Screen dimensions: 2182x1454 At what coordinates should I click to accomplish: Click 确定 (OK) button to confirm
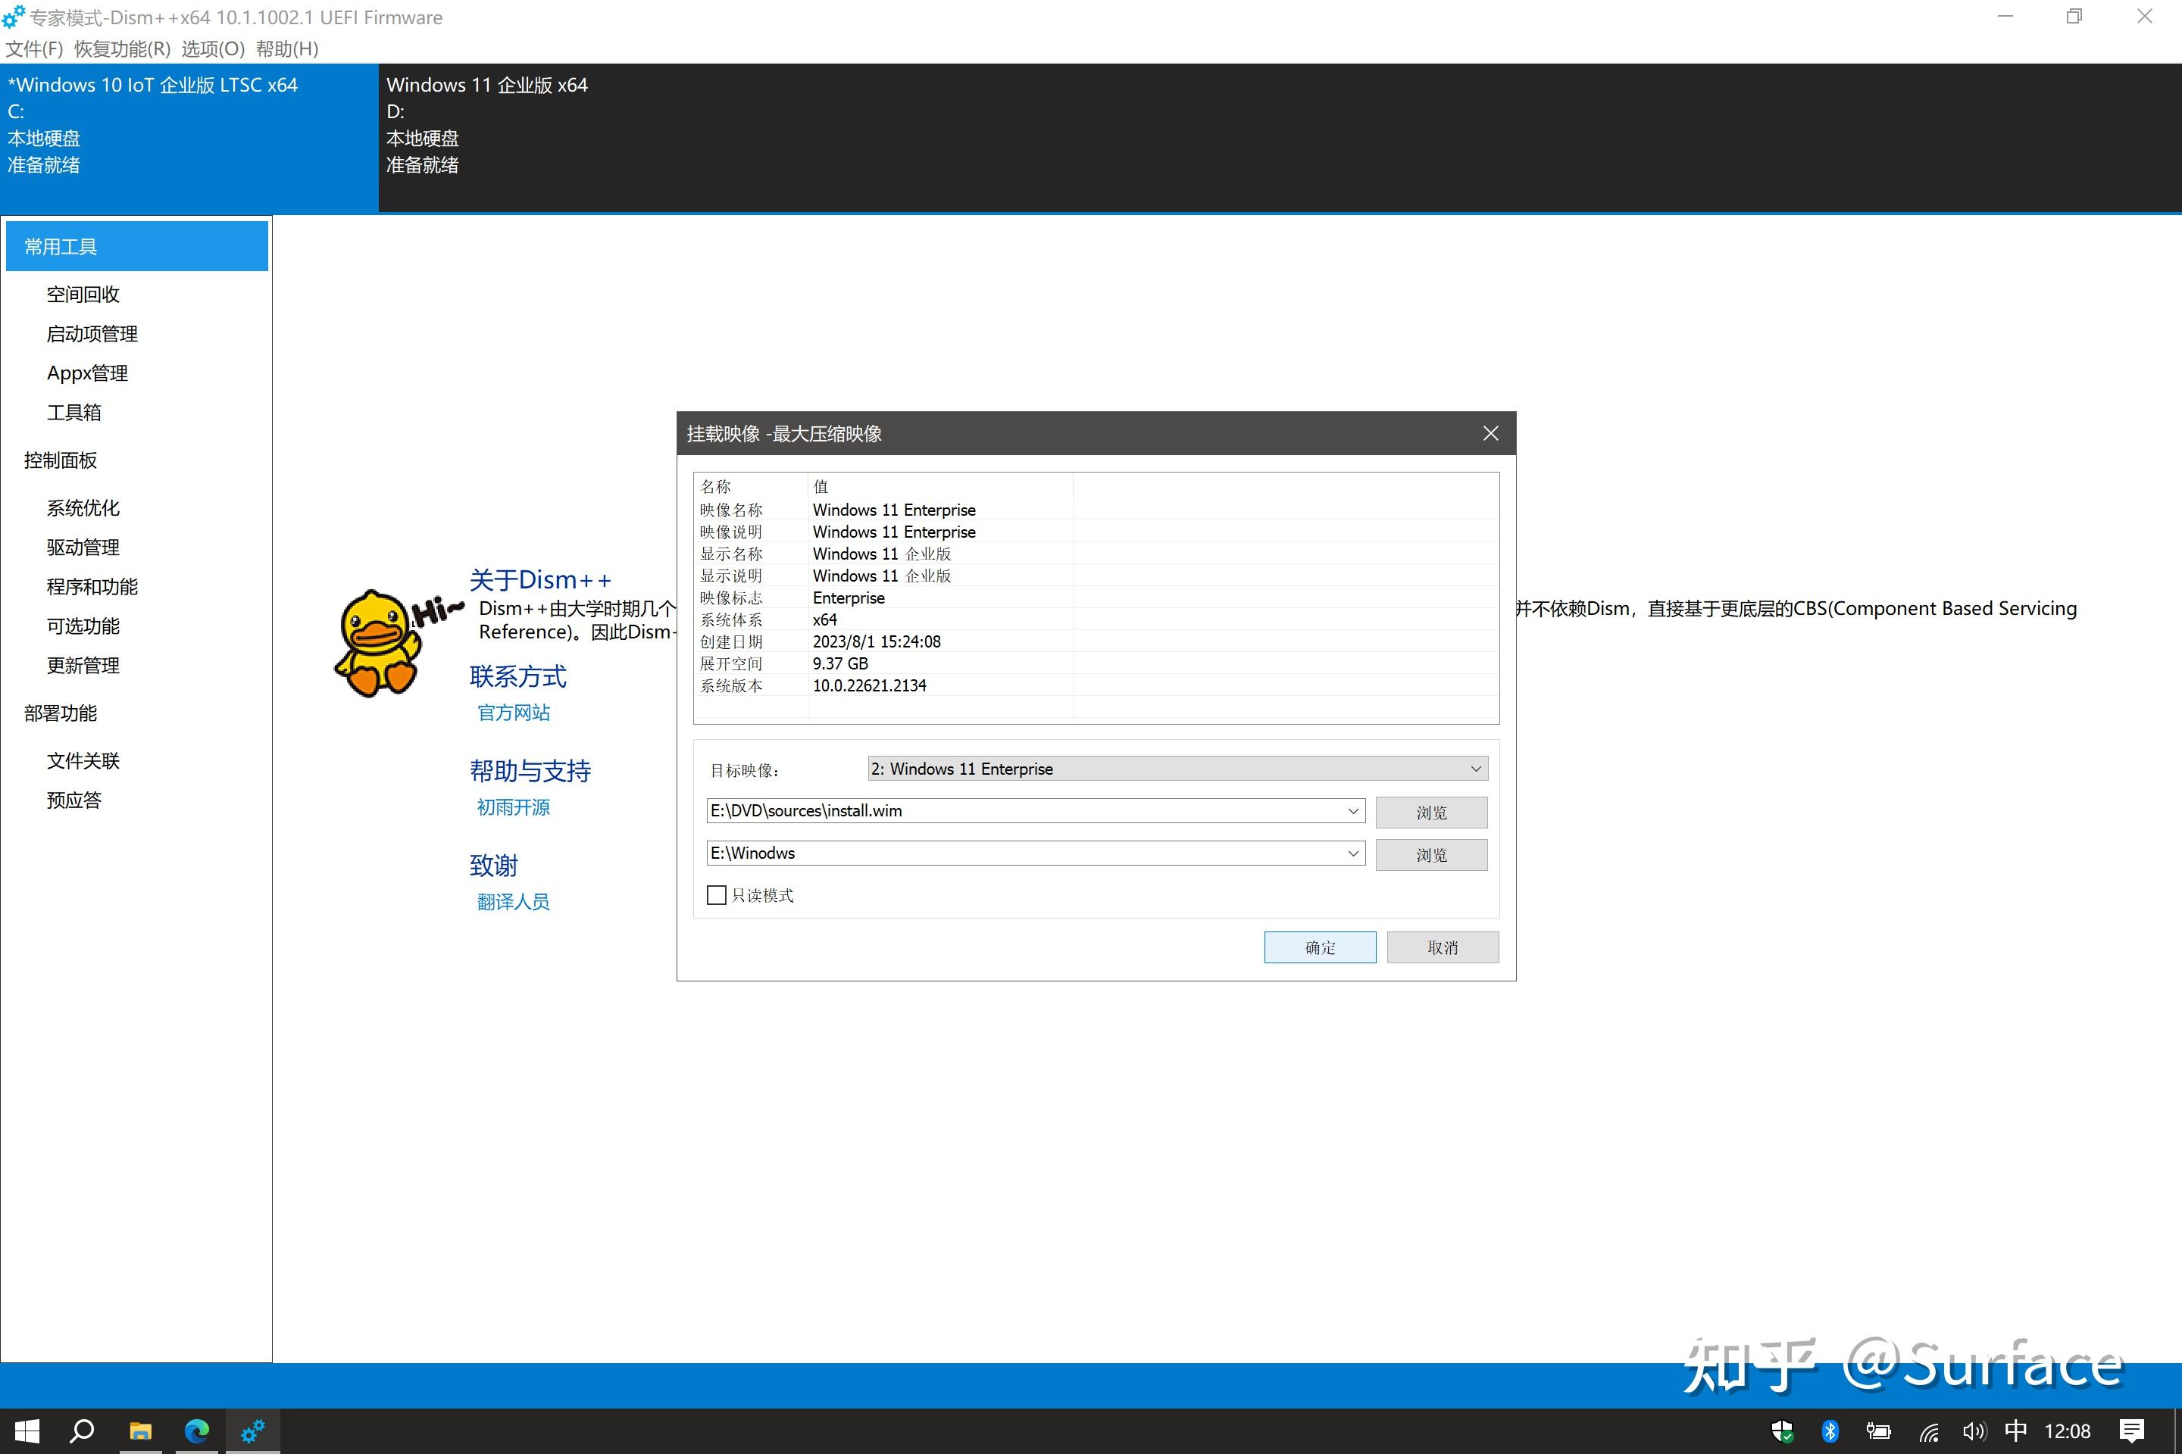click(1318, 947)
